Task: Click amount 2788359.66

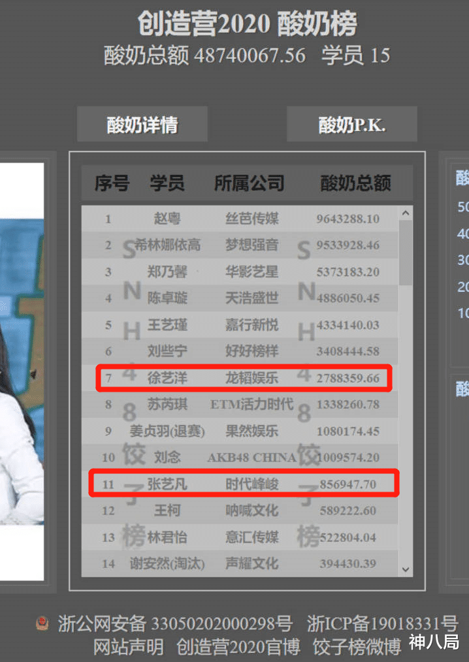Action: 348,378
